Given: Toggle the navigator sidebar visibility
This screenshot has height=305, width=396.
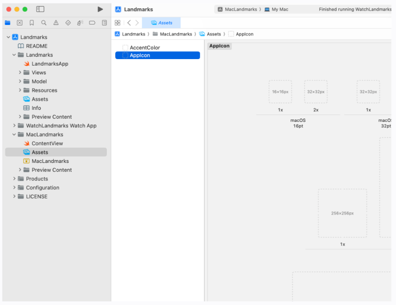Looking at the screenshot, I should click(x=40, y=9).
